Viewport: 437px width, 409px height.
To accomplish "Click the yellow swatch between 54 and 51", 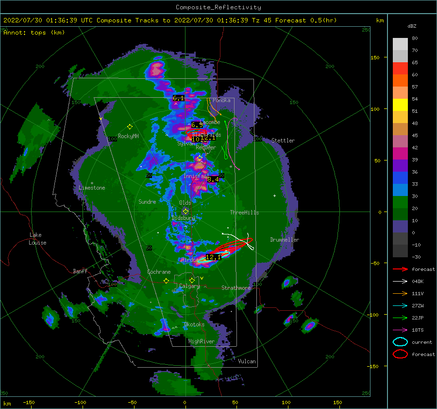I will pyautogui.click(x=400, y=105).
